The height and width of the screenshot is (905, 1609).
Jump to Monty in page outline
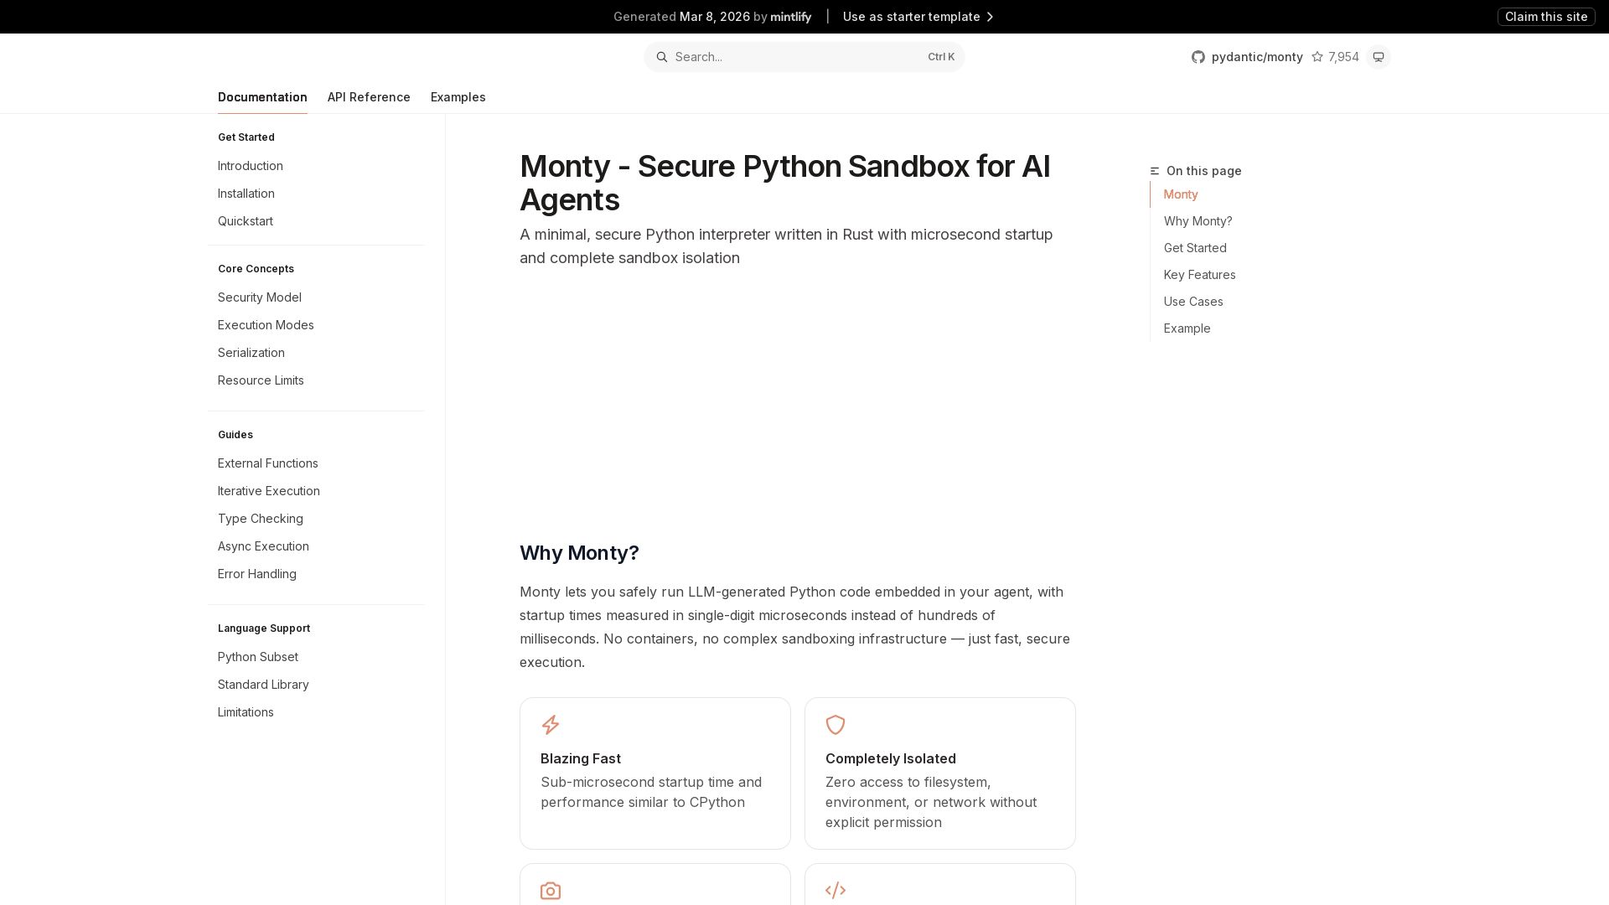(1181, 194)
